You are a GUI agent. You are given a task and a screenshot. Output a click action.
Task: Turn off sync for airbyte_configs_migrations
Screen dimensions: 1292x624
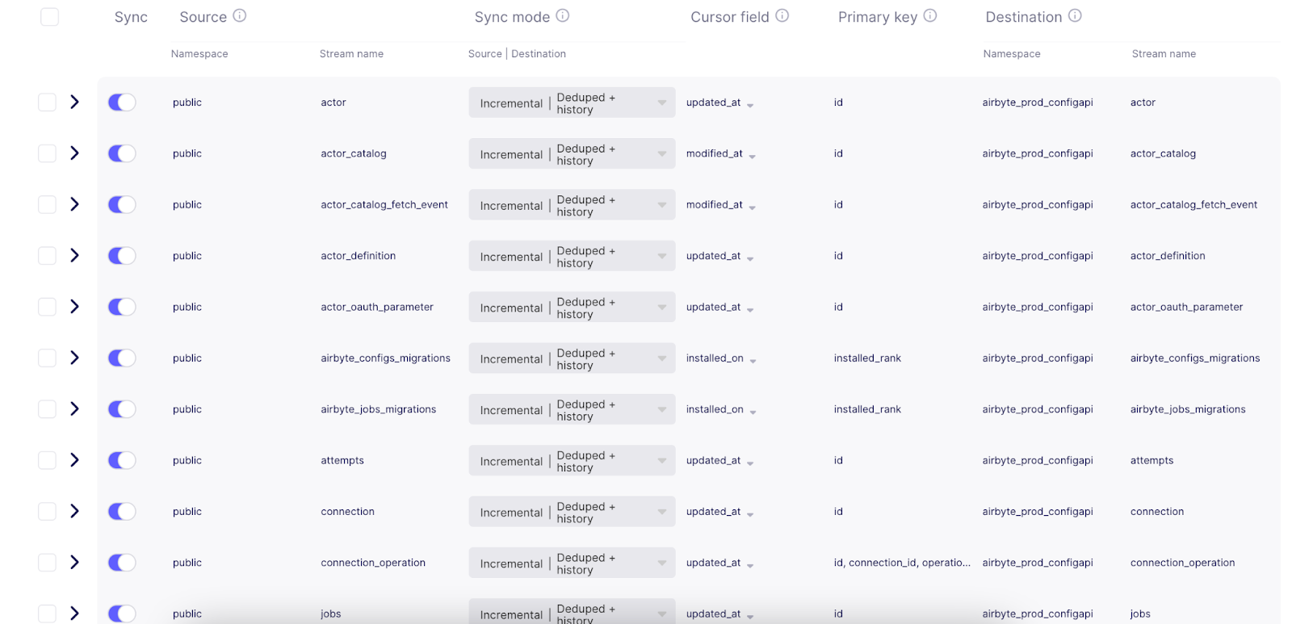pyautogui.click(x=122, y=358)
